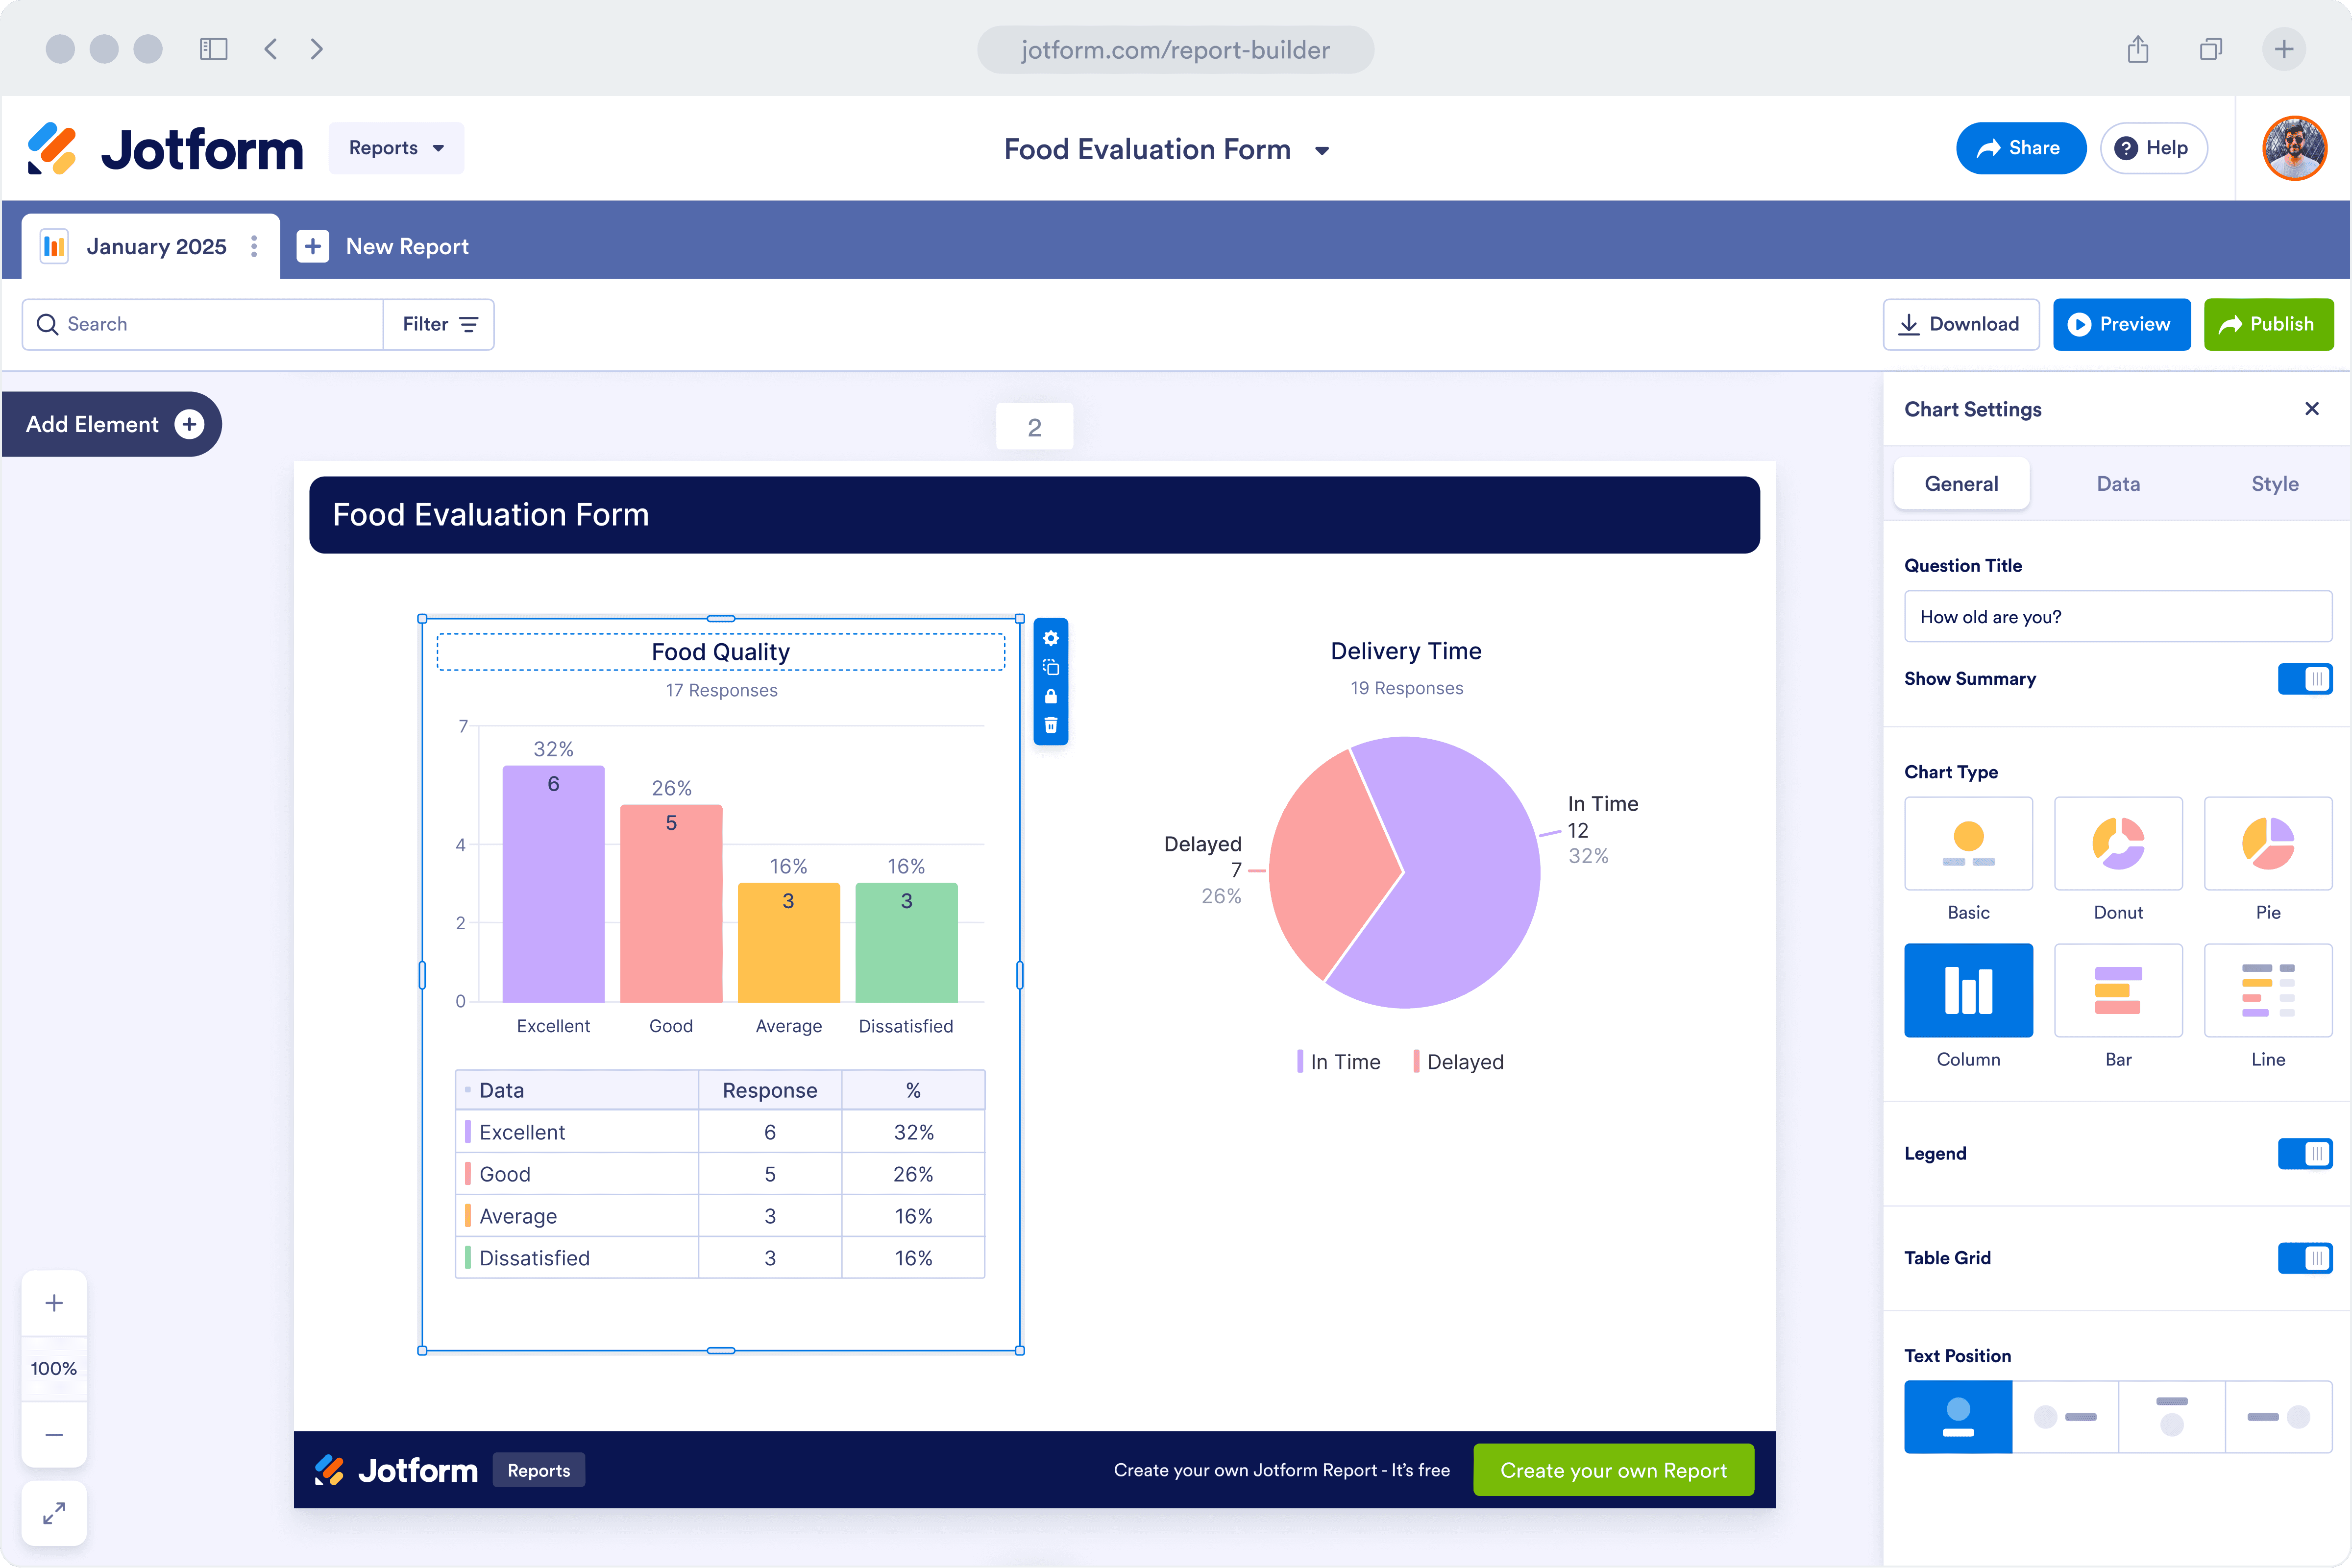Click the browser tabs overview icon
Screen dimensions: 2352x1568
click(2211, 49)
